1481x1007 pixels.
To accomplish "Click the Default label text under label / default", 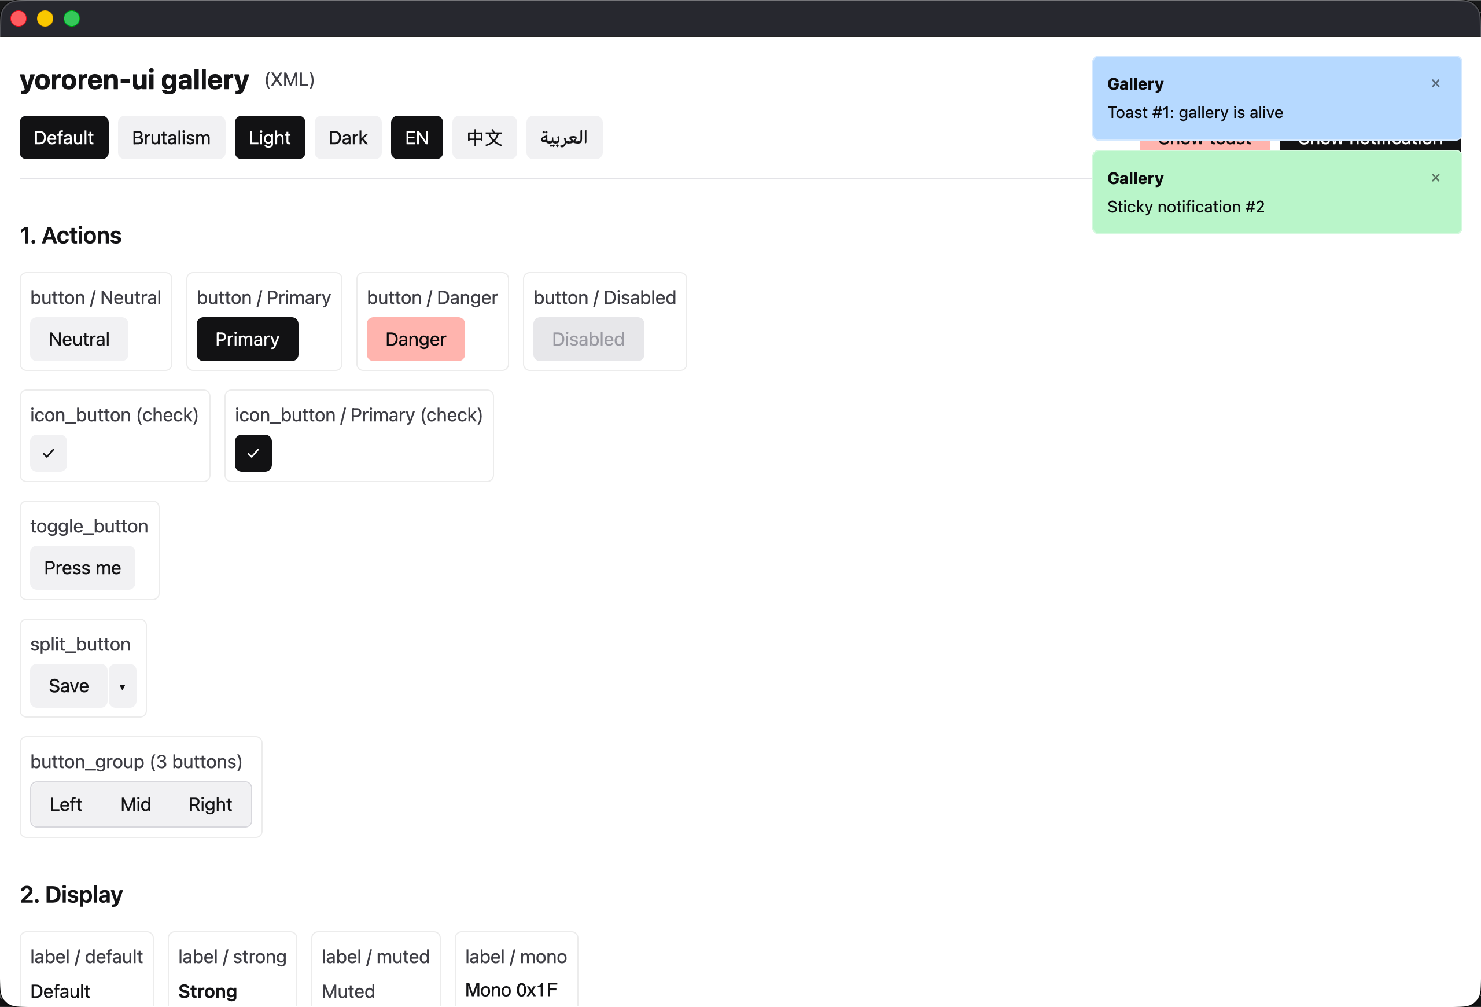I will (61, 991).
